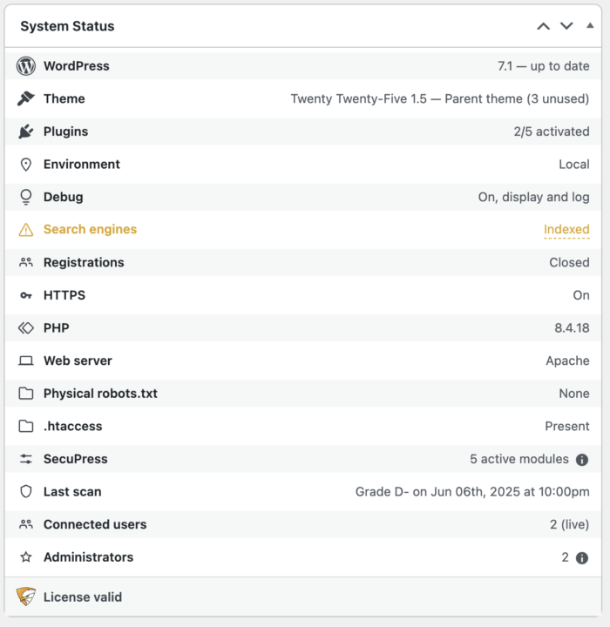The image size is (610, 627).
Task: Click the .htaccess folder icon
Action: pyautogui.click(x=26, y=426)
